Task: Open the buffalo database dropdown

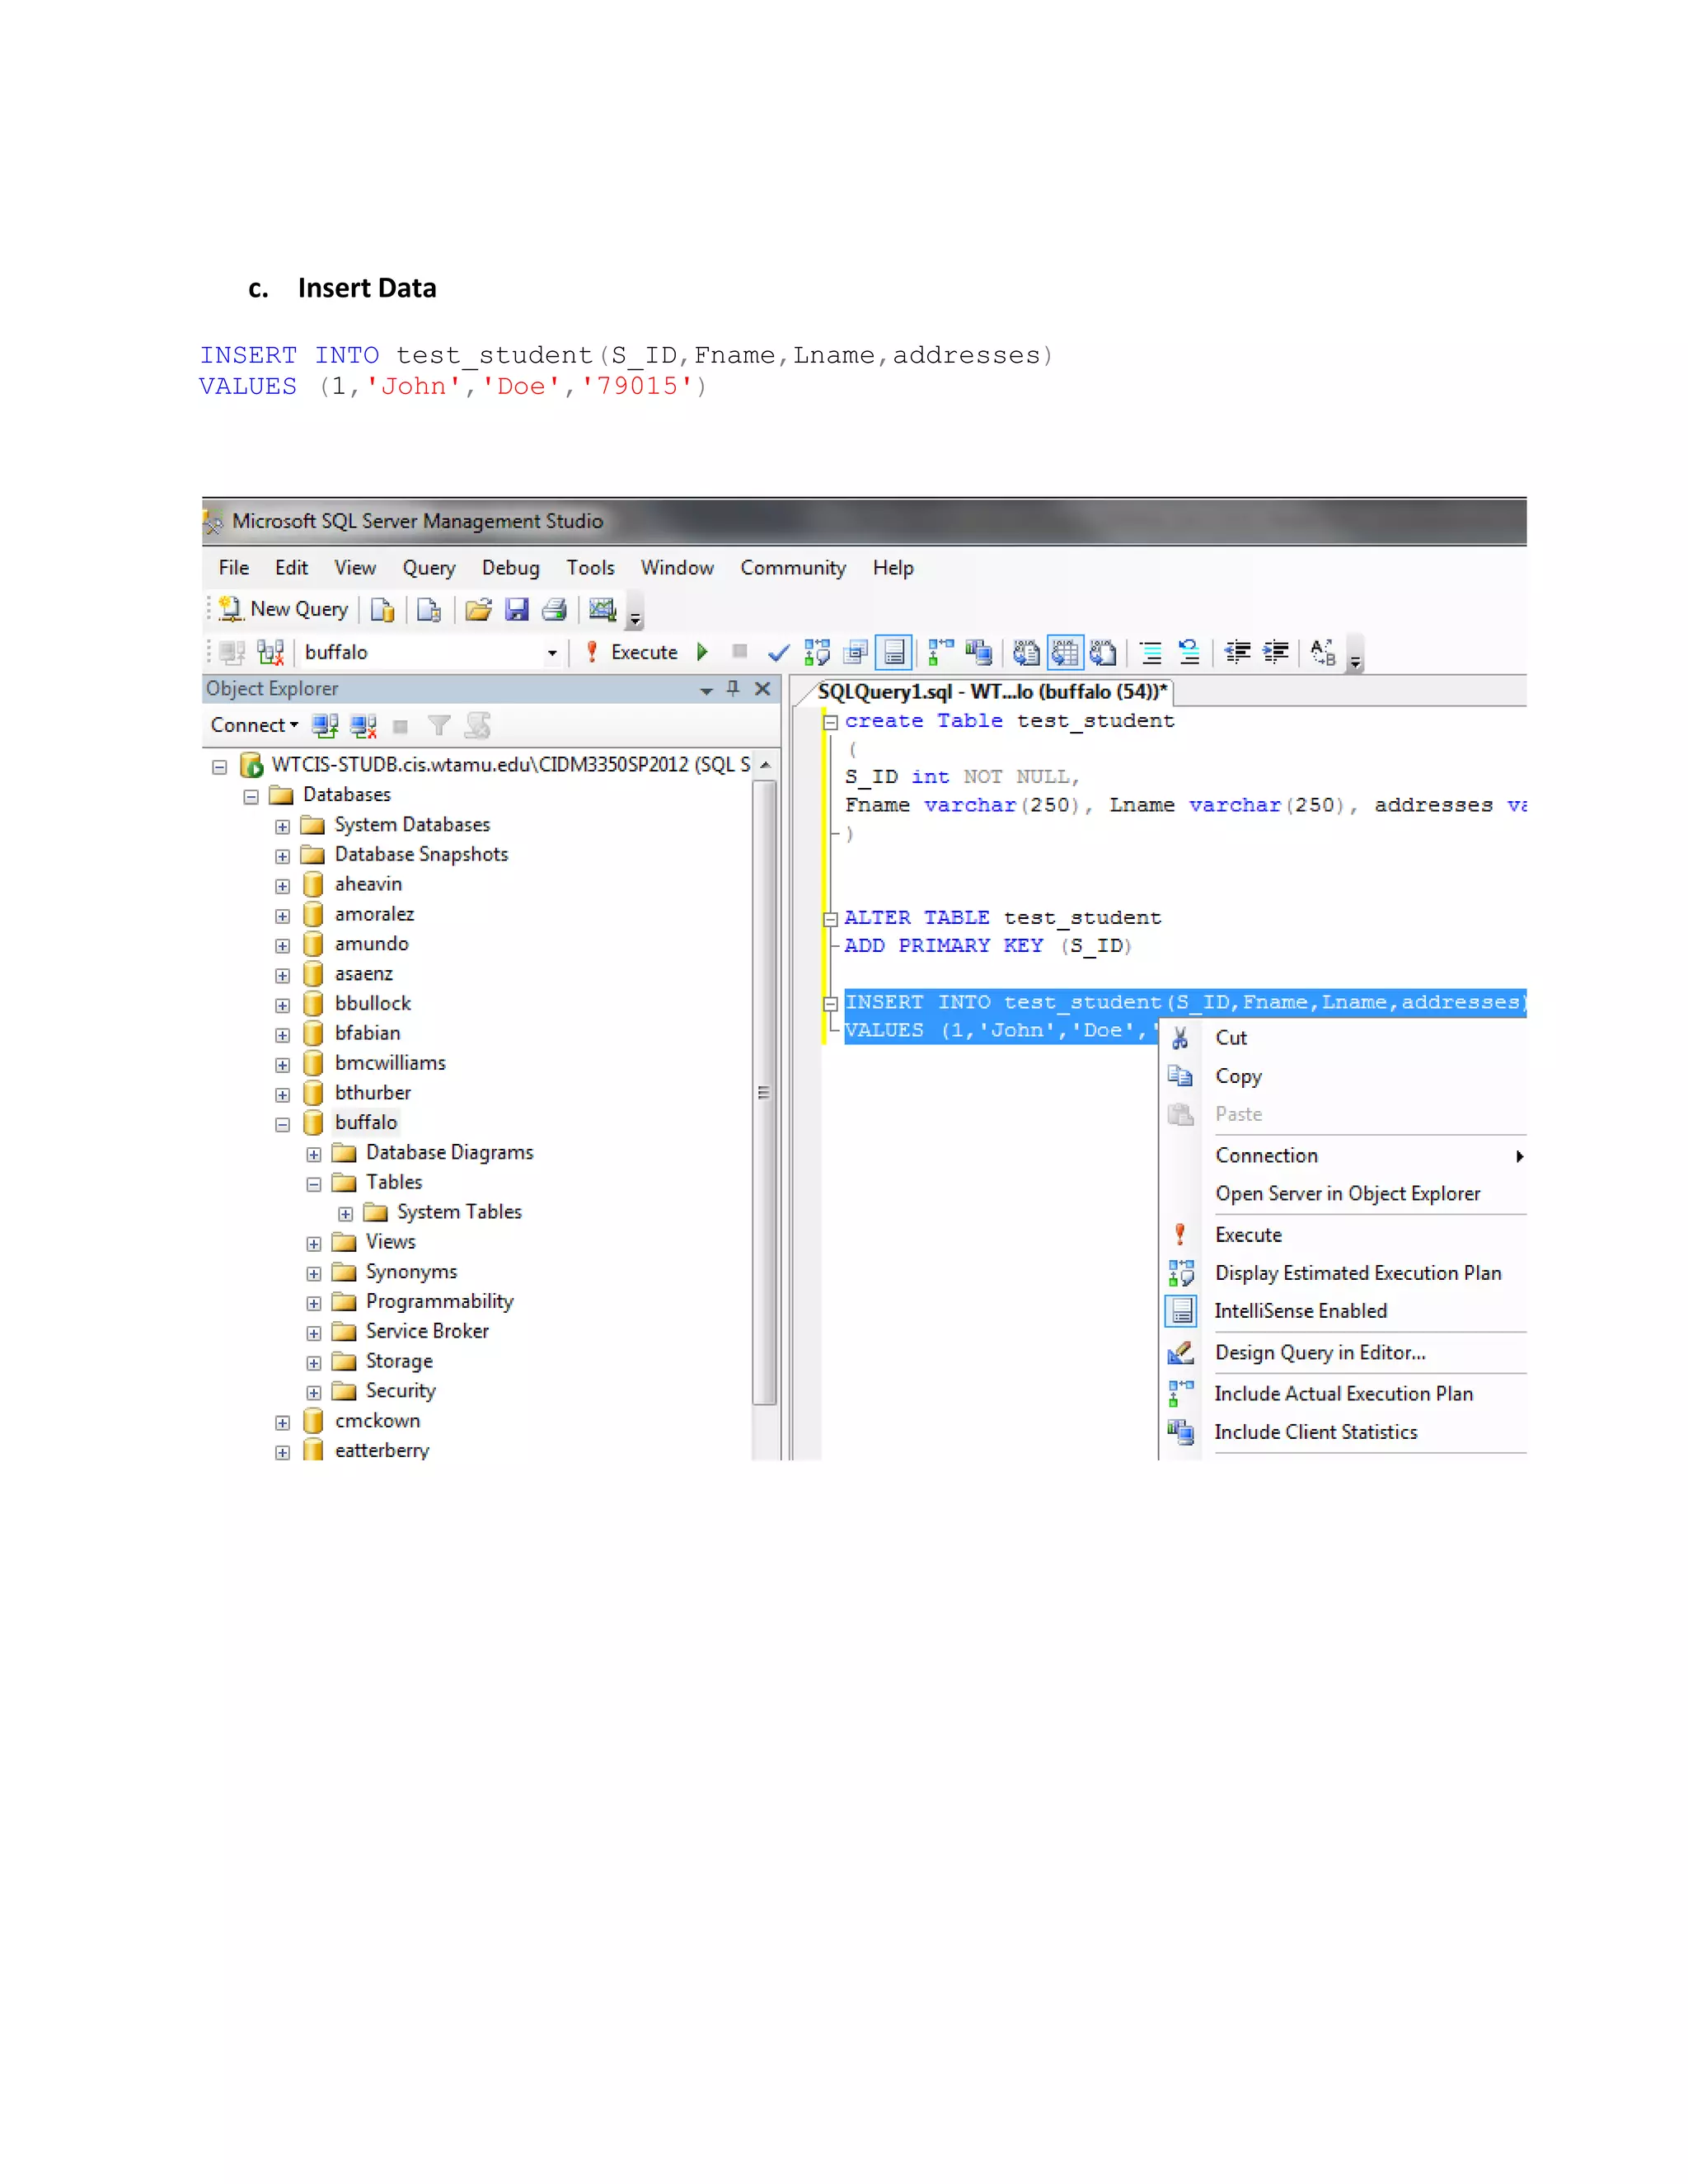Action: tap(552, 653)
